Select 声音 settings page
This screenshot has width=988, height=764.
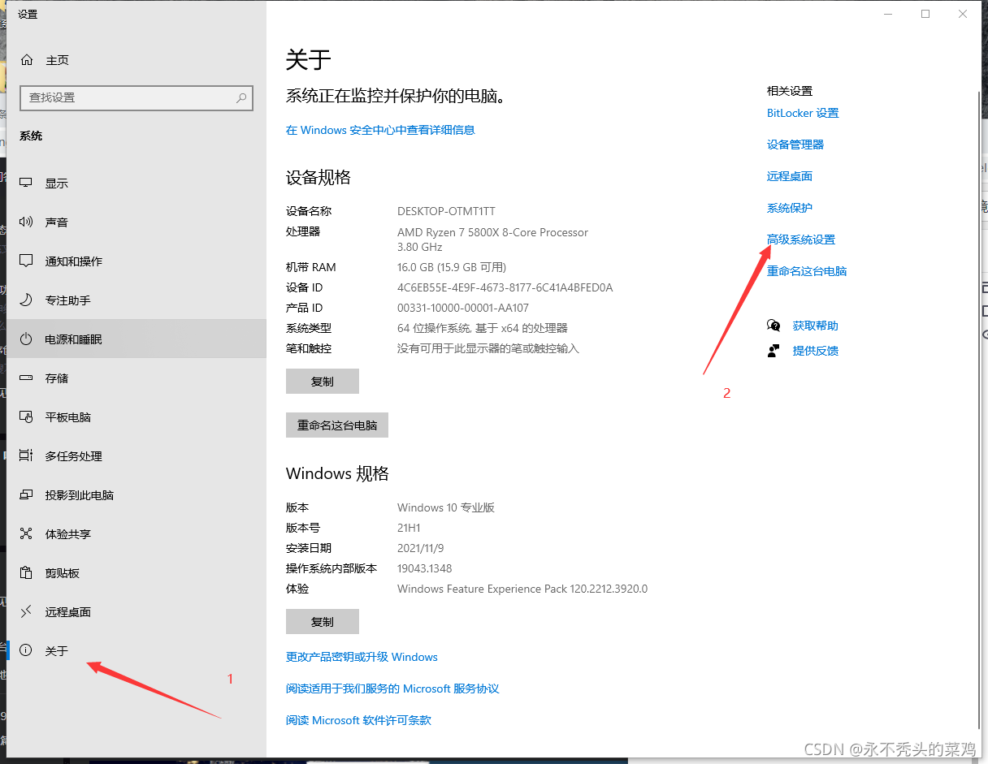tap(136, 222)
